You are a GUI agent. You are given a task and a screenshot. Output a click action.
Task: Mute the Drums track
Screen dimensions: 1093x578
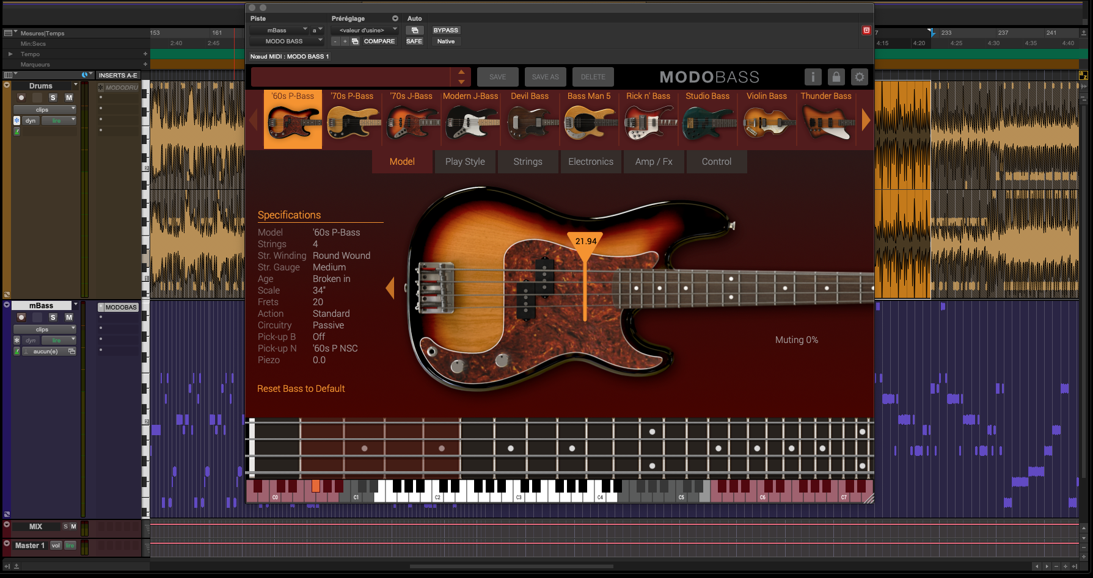69,98
